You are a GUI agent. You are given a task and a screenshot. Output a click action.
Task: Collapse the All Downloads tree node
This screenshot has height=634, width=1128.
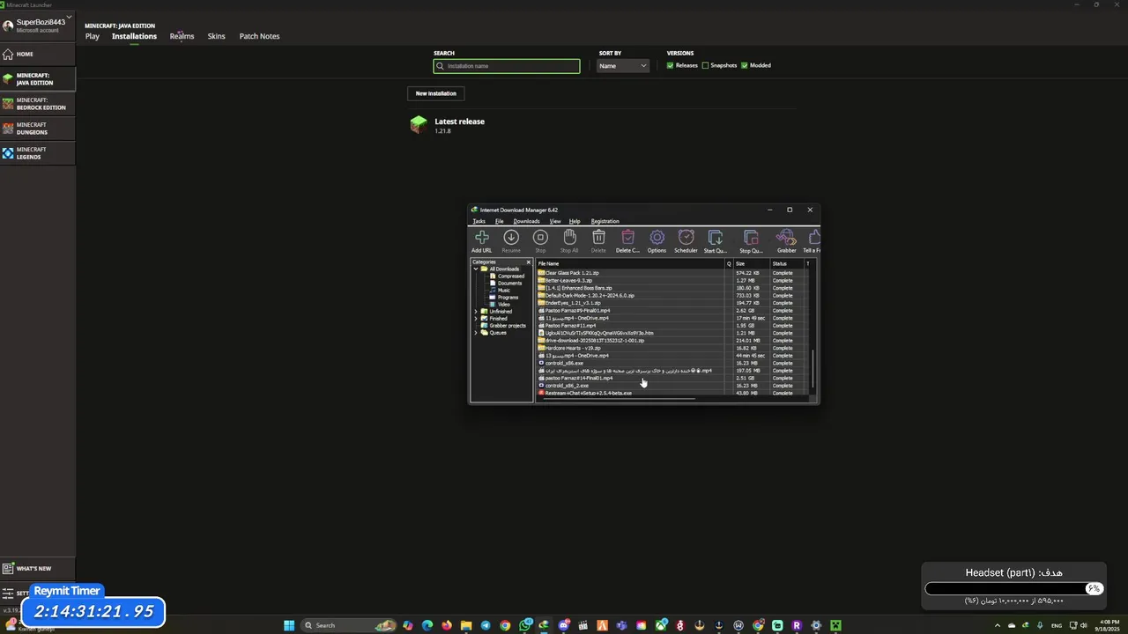(x=476, y=269)
